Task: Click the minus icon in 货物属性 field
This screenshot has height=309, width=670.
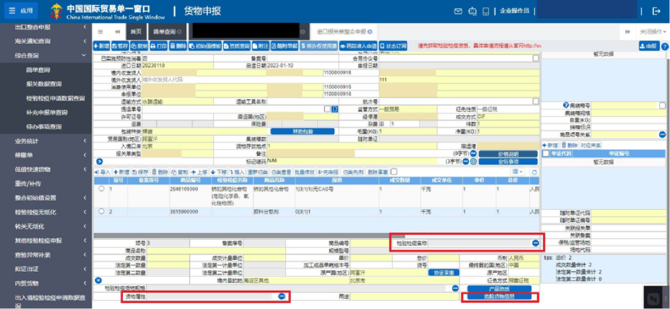Action: pos(282,296)
